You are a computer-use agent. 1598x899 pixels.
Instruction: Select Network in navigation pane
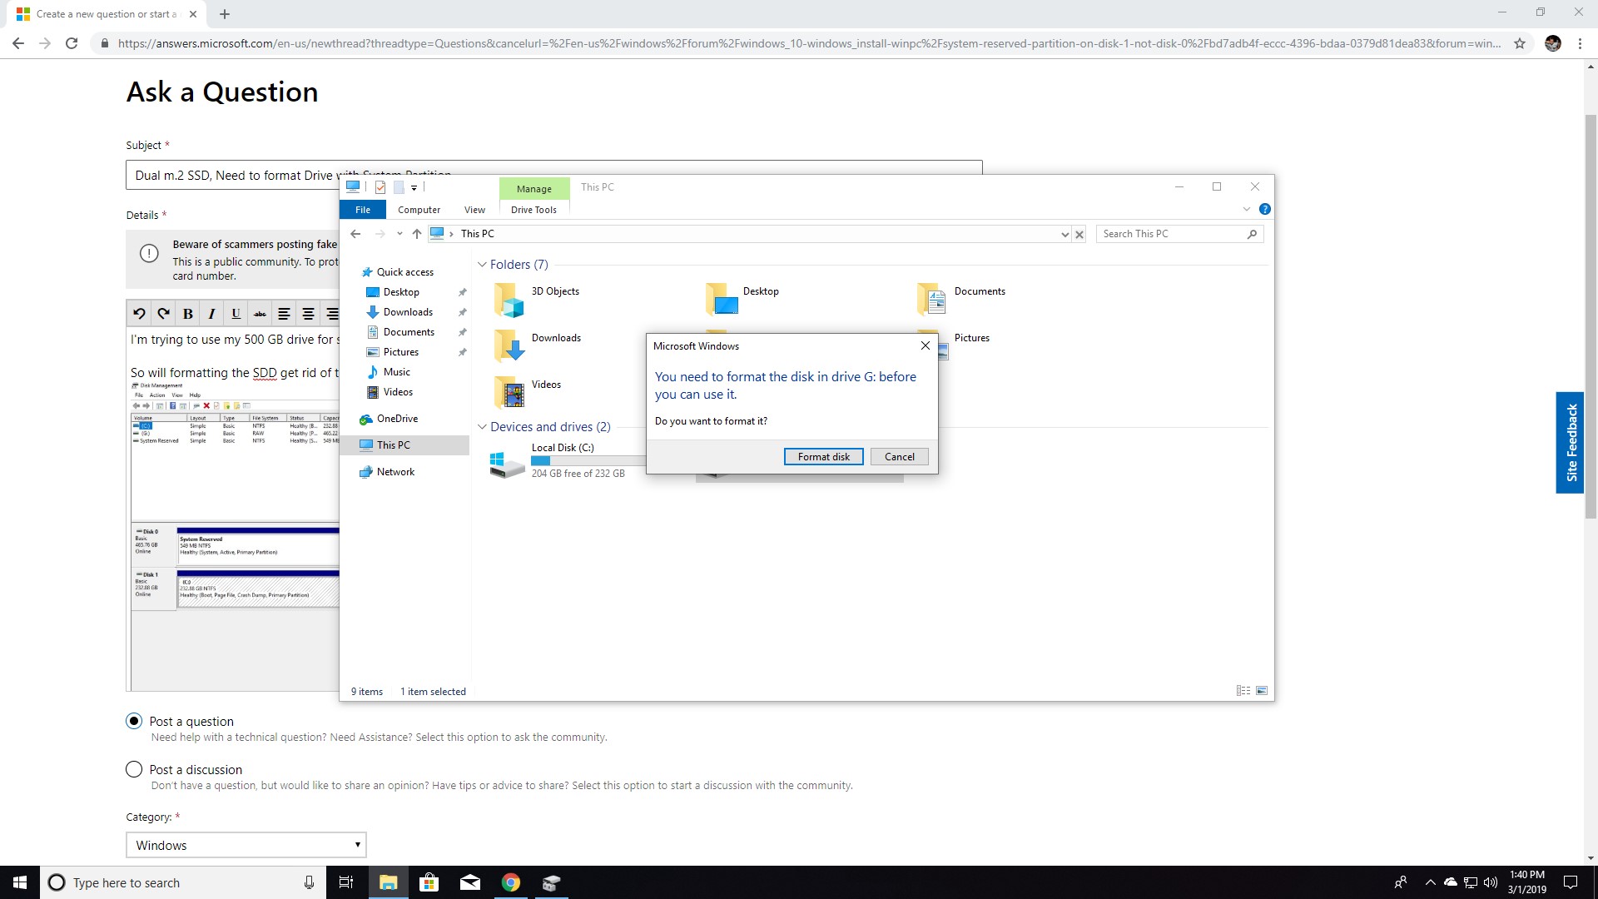tap(395, 472)
